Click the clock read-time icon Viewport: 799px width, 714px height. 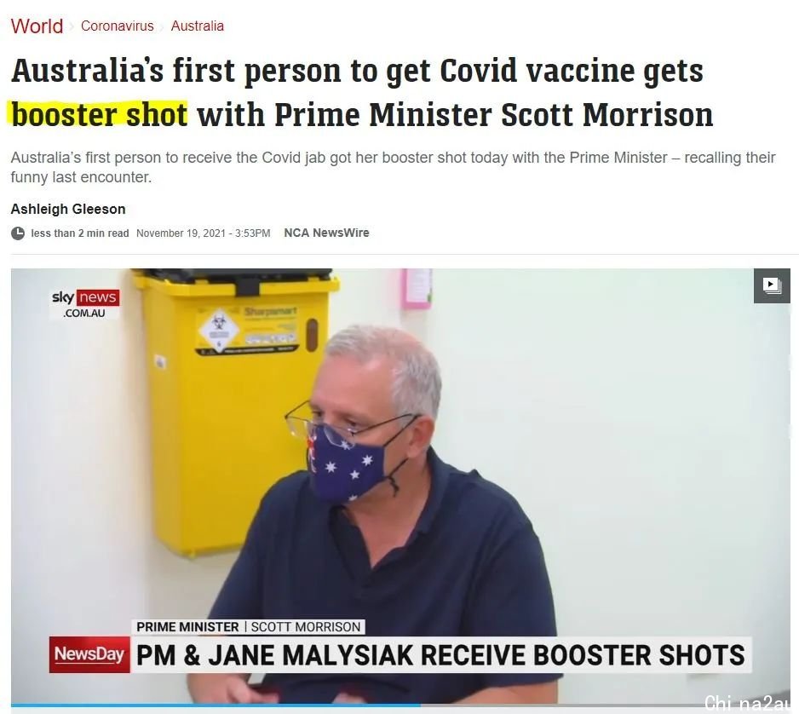tap(18, 233)
